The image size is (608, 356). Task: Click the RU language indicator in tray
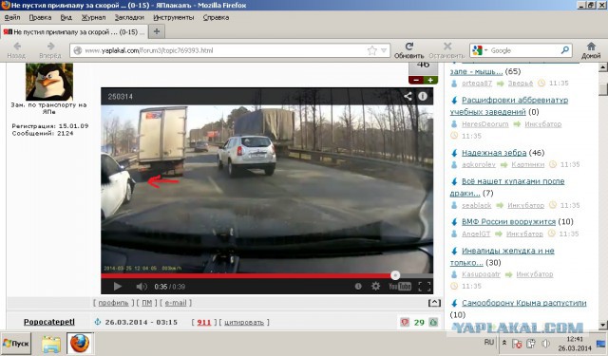click(x=489, y=342)
